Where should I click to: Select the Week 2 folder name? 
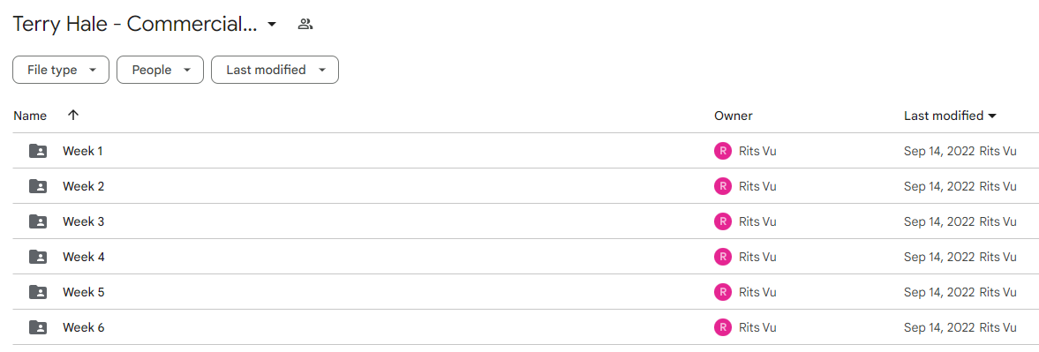pos(84,187)
